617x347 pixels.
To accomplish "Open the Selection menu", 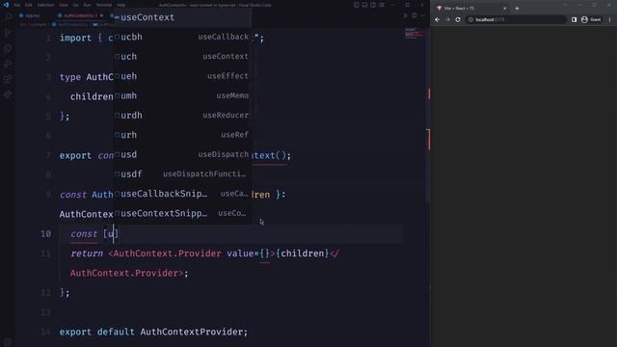I will (45, 5).
